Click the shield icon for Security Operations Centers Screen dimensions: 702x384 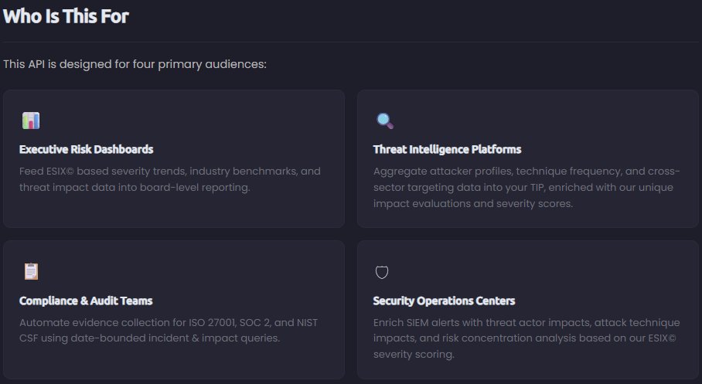pos(382,272)
